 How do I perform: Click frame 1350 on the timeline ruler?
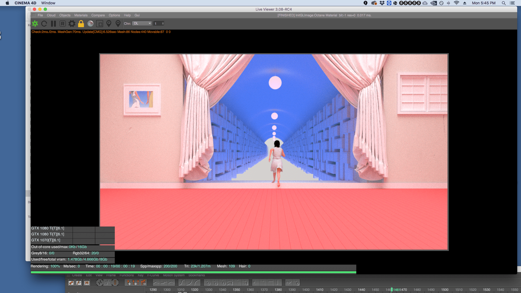236,290
